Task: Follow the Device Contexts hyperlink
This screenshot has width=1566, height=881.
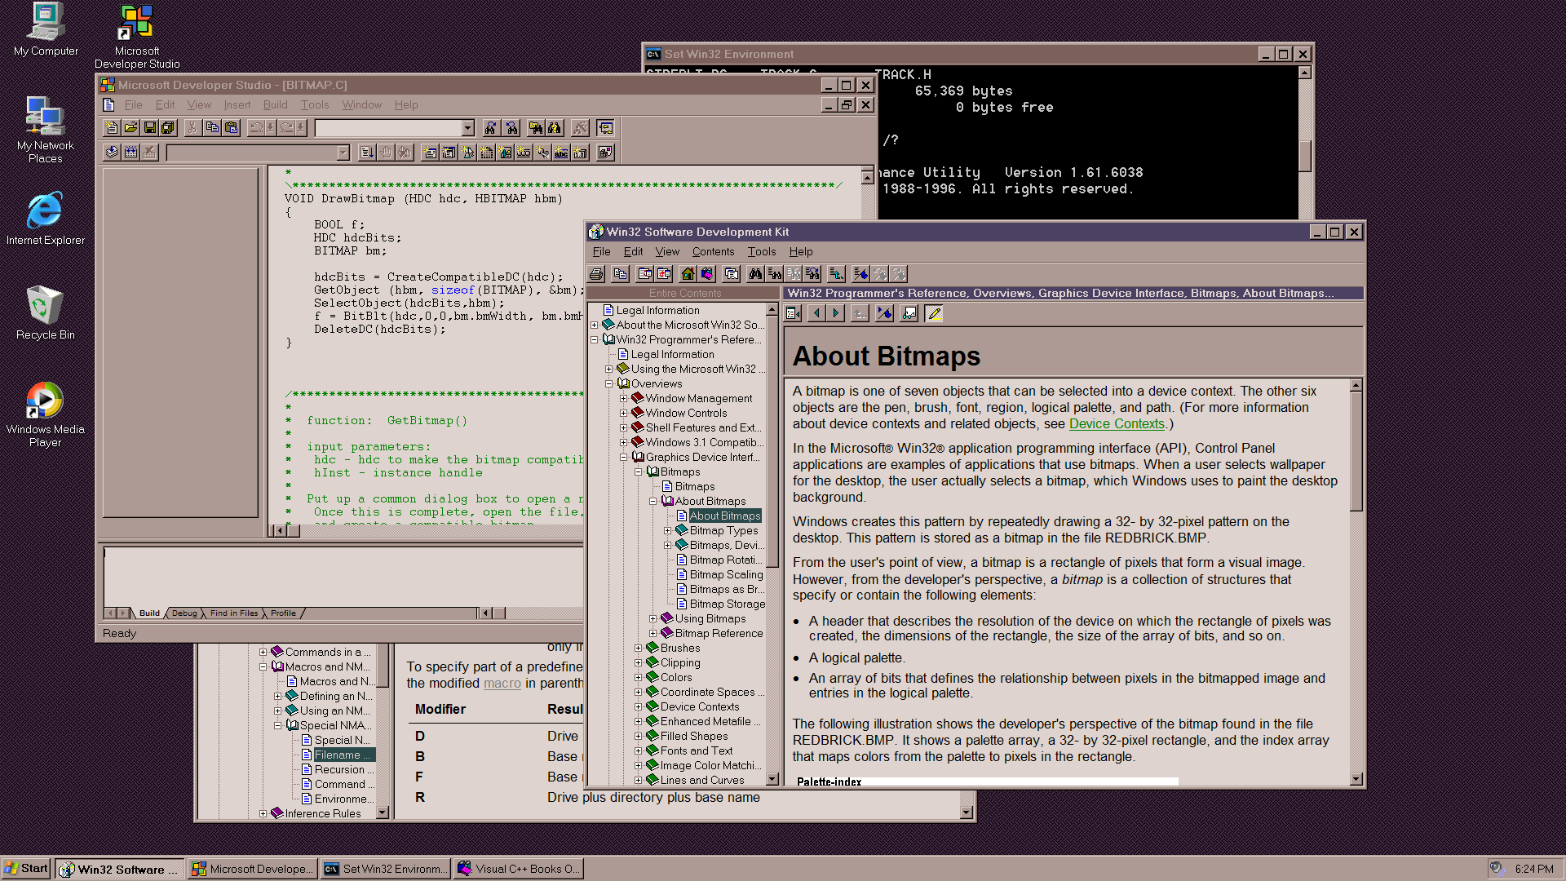Action: click(1116, 424)
